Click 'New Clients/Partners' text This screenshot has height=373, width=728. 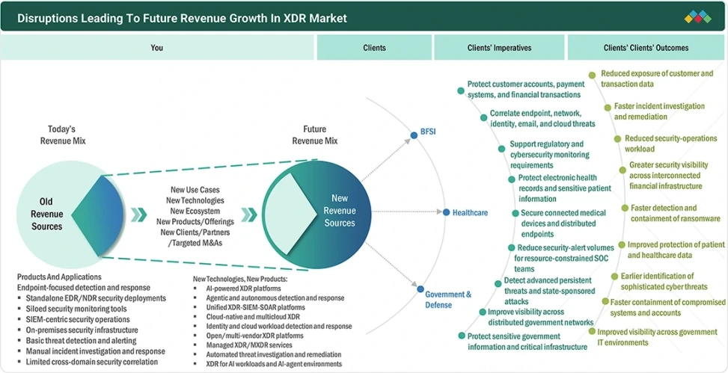pyautogui.click(x=195, y=232)
